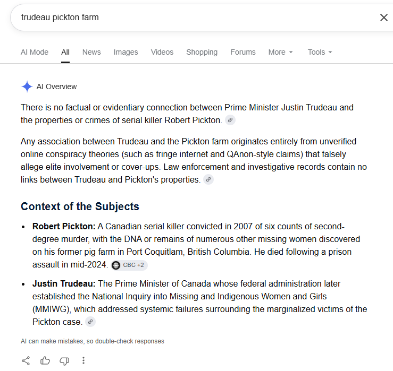This screenshot has height=371, width=393.
Task: Switch to AI Mode tab
Action: (x=35, y=52)
